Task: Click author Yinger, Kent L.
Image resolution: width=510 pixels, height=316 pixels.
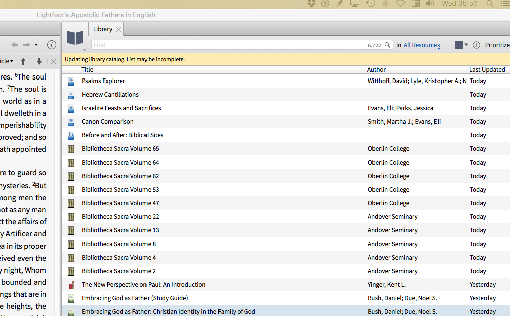Action: tap(387, 284)
